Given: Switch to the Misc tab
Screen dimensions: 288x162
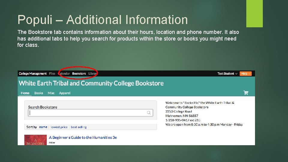Looking at the screenshot, I should [x=51, y=93].
